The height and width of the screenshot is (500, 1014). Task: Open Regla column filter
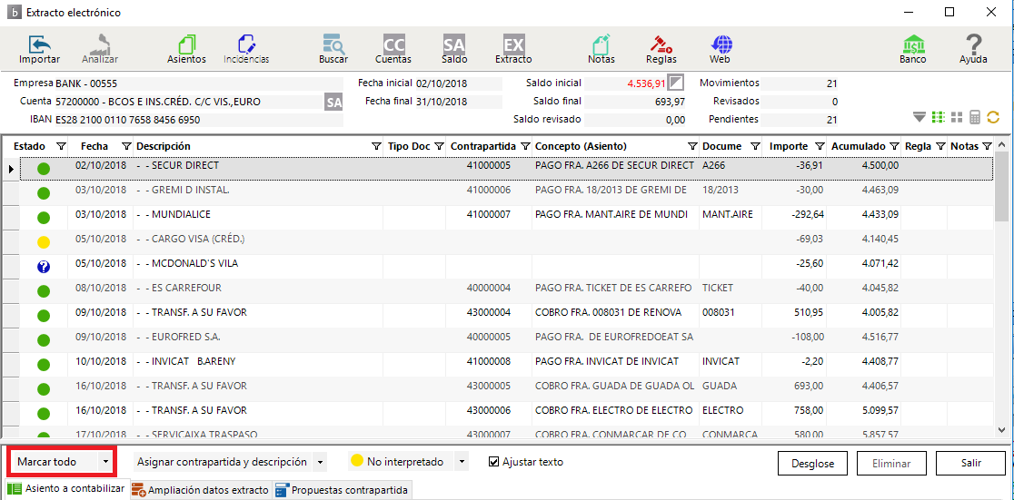(940, 147)
